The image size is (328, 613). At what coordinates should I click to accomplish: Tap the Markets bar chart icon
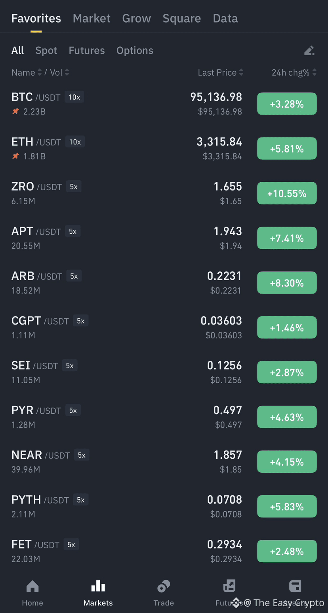98,586
